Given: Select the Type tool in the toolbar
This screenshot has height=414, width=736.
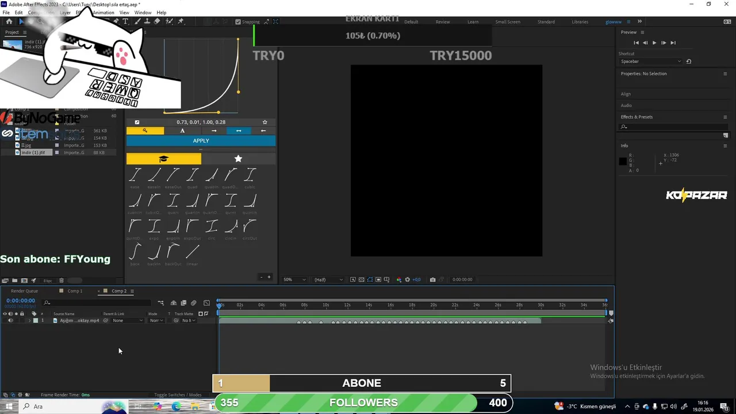Looking at the screenshot, I should (x=126, y=21).
